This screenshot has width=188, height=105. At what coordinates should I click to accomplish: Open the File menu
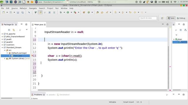[x=2, y=8]
